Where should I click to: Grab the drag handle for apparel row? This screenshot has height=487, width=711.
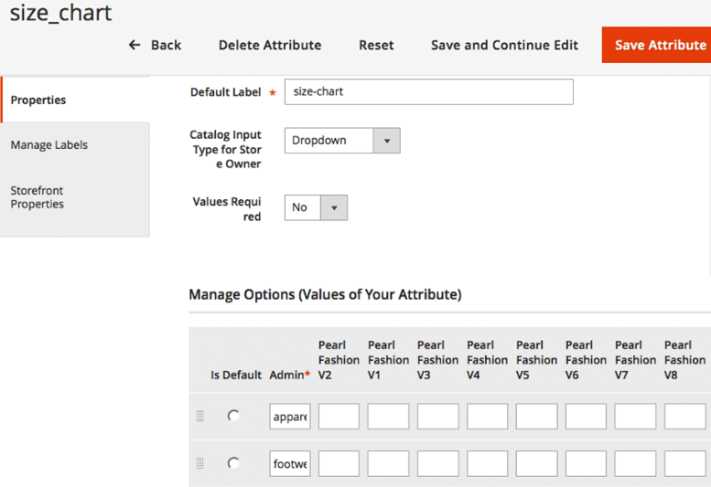(200, 417)
